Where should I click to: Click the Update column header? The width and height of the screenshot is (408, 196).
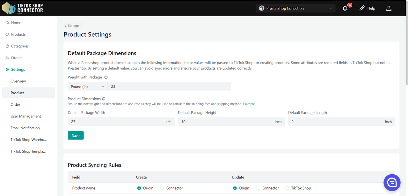(x=238, y=177)
